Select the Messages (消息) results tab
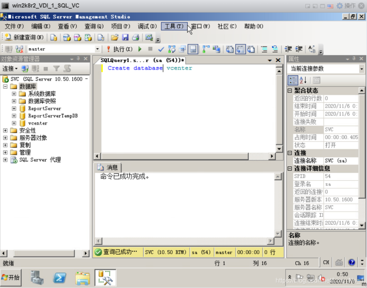 (108, 168)
